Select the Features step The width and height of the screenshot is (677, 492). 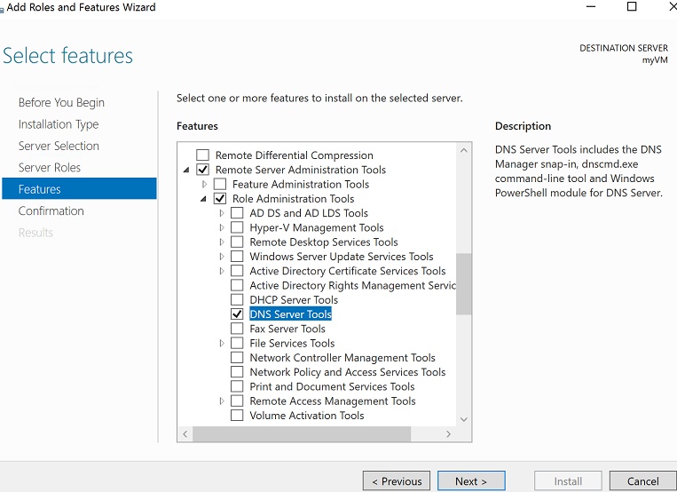pos(80,188)
